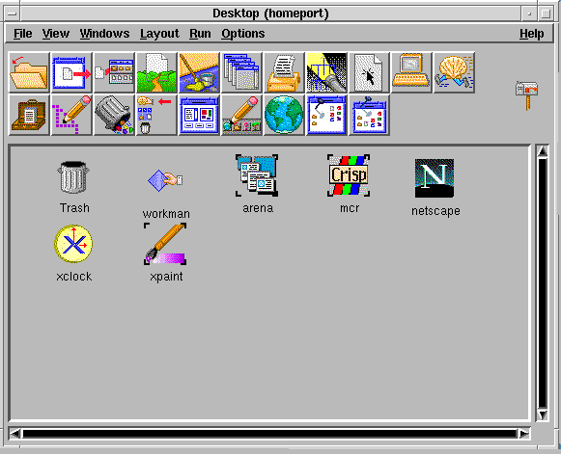Click the vertical scrollbar down arrow
The height and width of the screenshot is (454, 561).
coord(543,414)
